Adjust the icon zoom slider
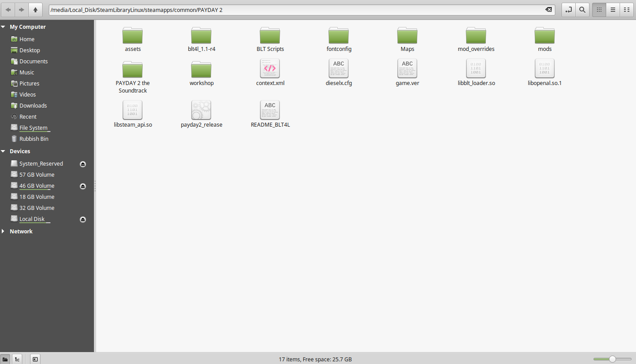Screen dimensions: 636x364 pos(613,359)
